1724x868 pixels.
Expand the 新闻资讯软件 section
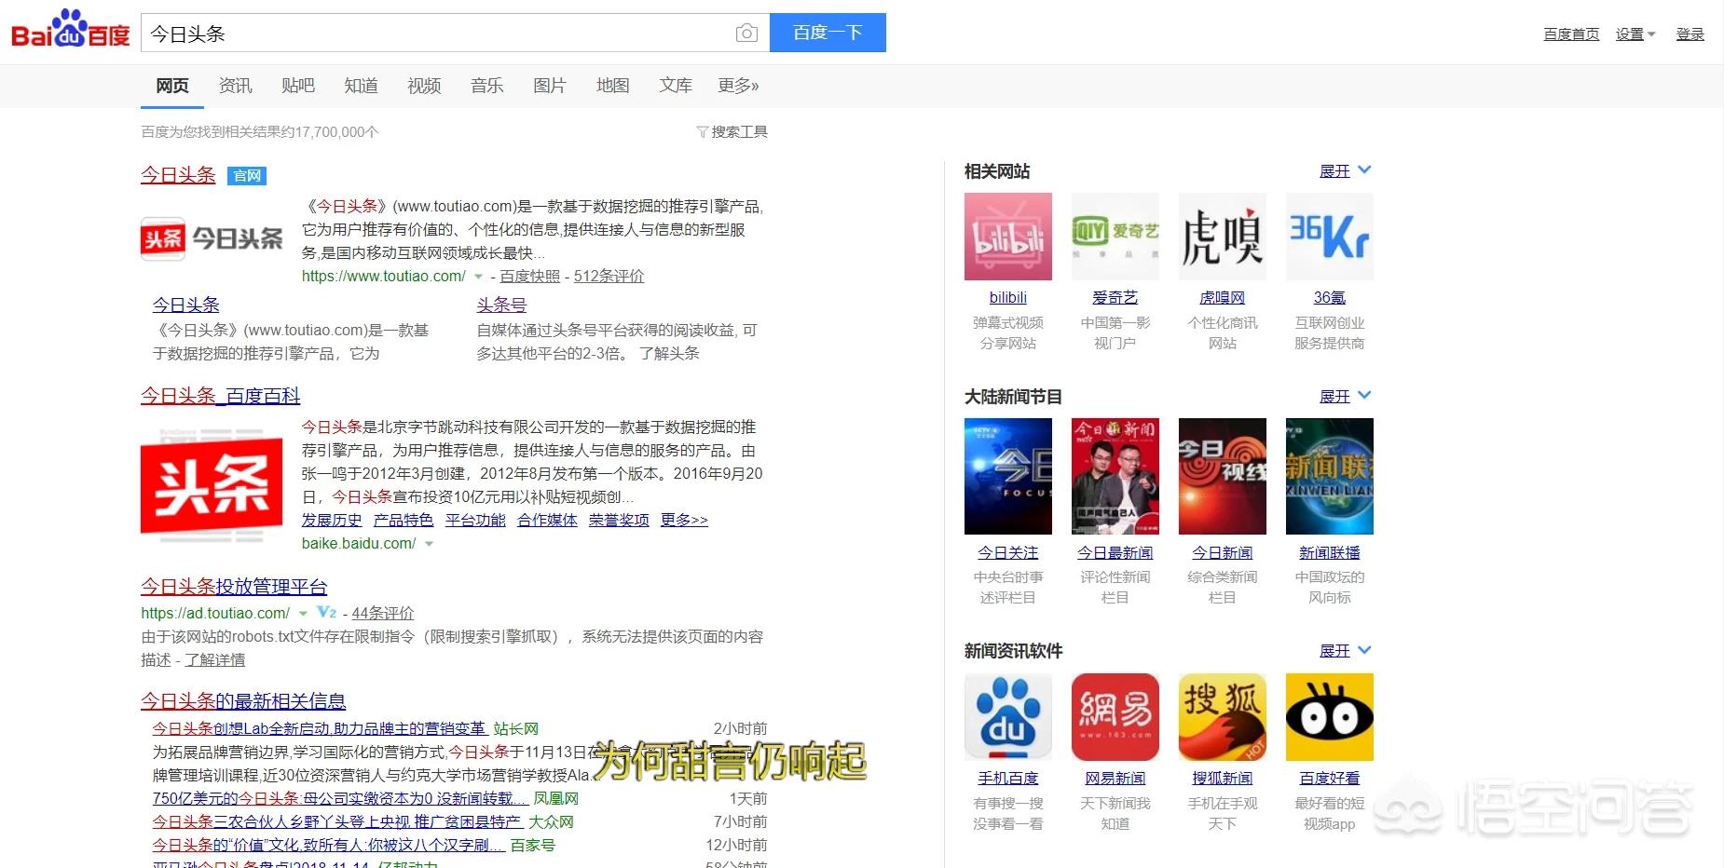1345,651
